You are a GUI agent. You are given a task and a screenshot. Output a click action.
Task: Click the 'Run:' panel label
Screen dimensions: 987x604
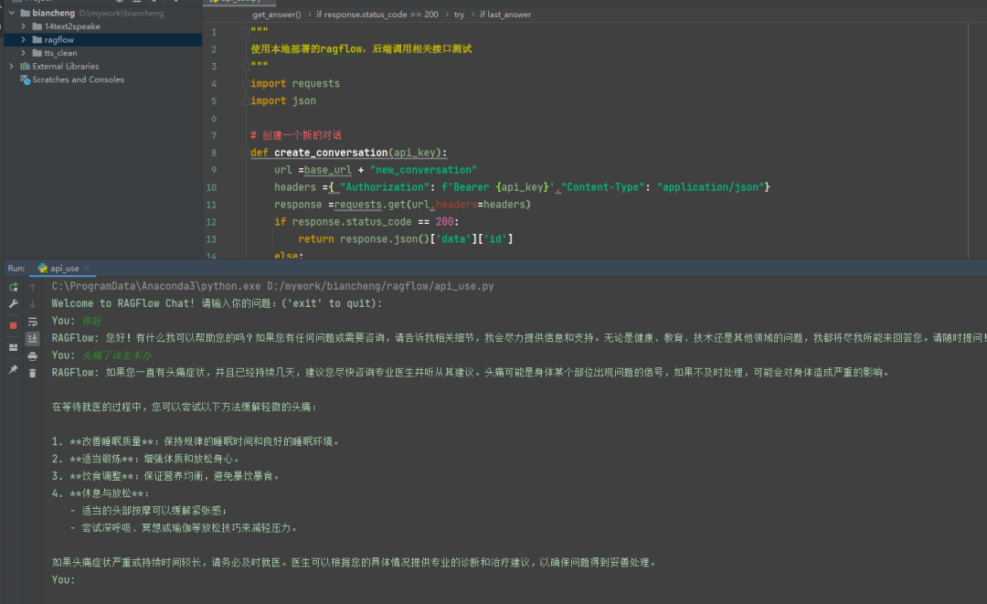coord(16,269)
